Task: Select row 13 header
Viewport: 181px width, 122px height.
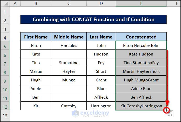Action: pyautogui.click(x=5, y=115)
